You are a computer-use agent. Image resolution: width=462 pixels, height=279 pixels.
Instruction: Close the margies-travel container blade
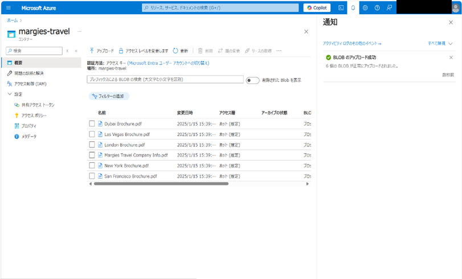click(x=306, y=31)
